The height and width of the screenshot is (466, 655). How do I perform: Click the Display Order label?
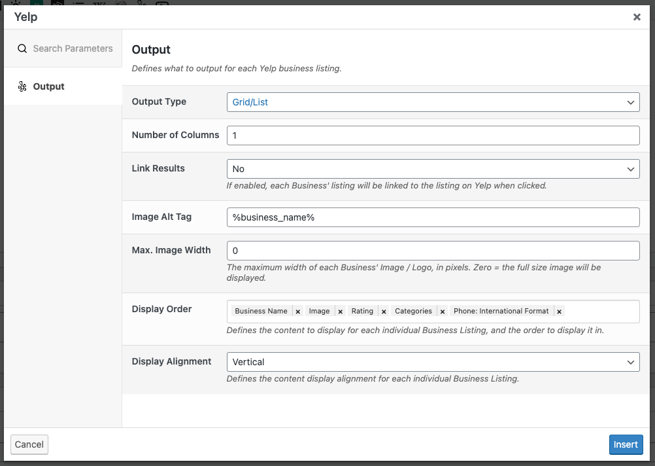[161, 309]
